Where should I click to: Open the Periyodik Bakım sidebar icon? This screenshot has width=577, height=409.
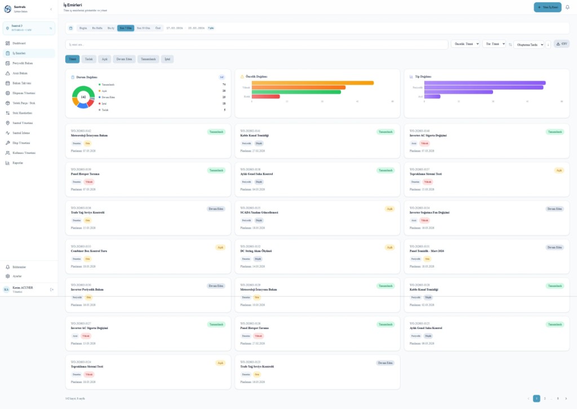[x=8, y=63]
